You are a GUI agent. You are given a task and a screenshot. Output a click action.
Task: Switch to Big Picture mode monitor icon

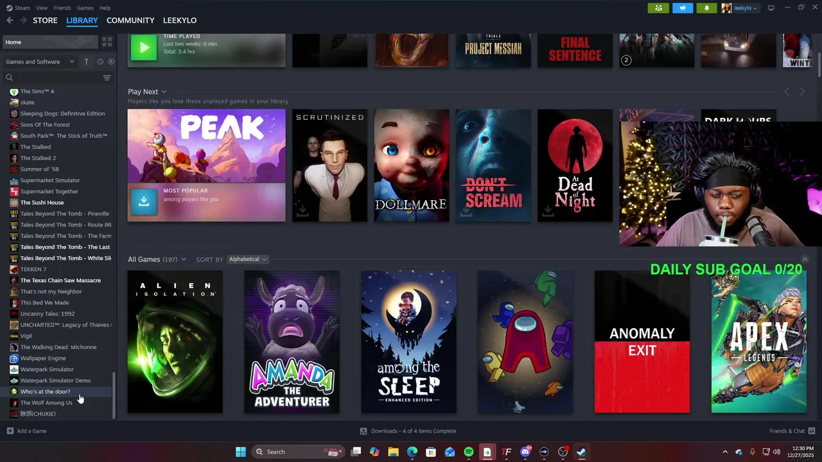(771, 8)
